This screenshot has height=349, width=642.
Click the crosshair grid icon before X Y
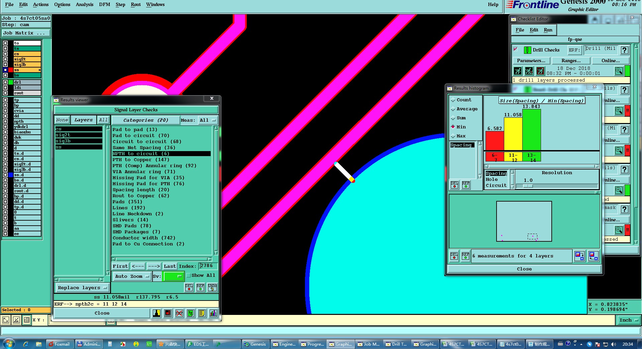27,320
